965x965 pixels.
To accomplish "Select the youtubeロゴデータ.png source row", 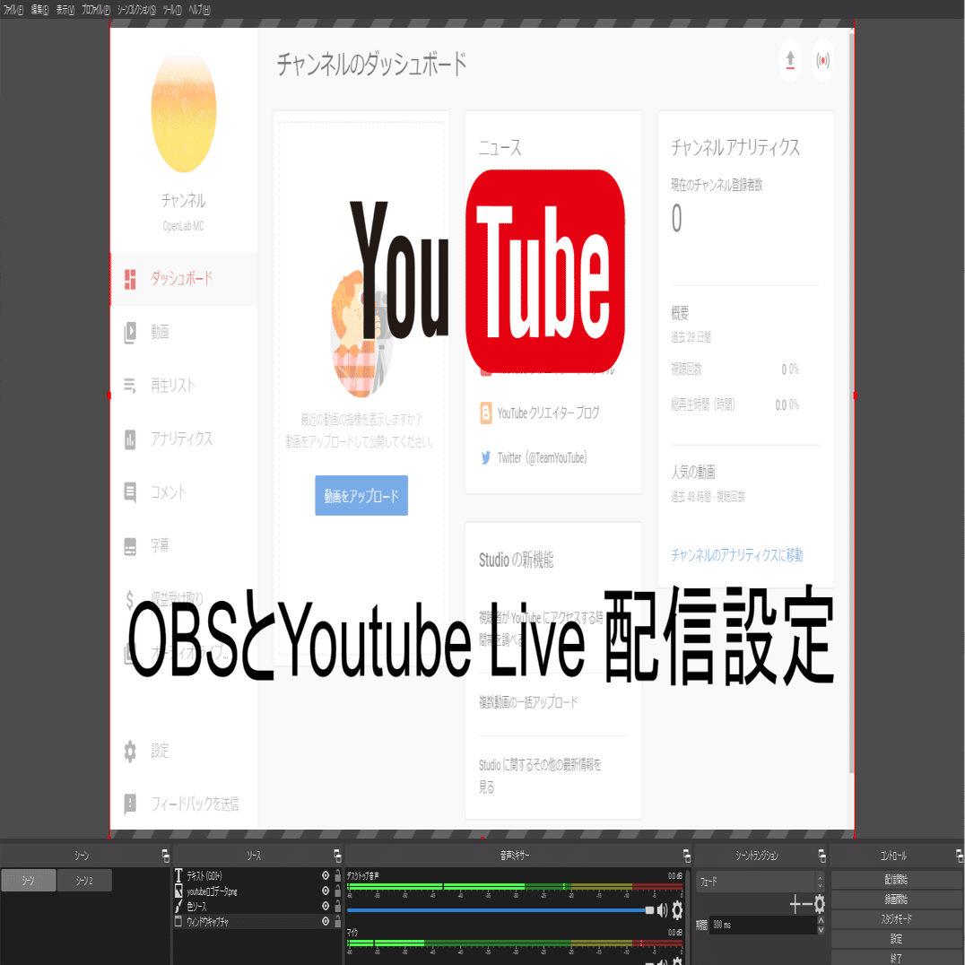I will tap(257, 891).
